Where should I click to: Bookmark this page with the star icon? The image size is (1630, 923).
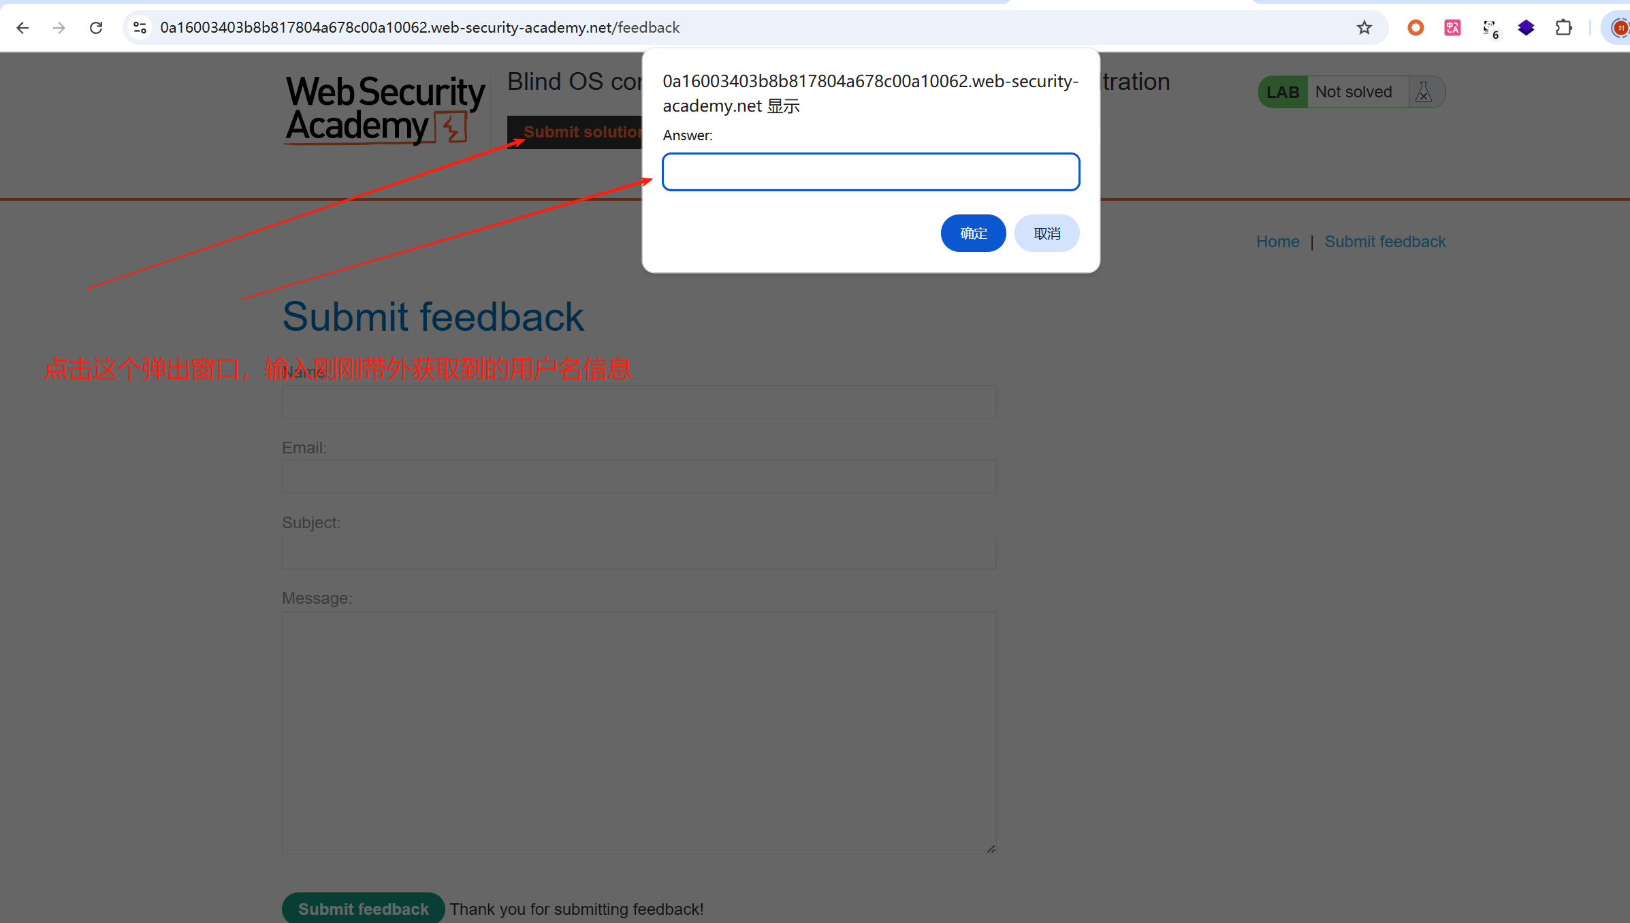click(1364, 28)
